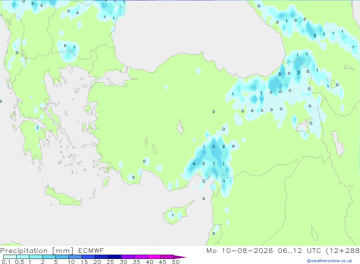Click the 0.1–0.5 mm palest legend swatch

10,257
